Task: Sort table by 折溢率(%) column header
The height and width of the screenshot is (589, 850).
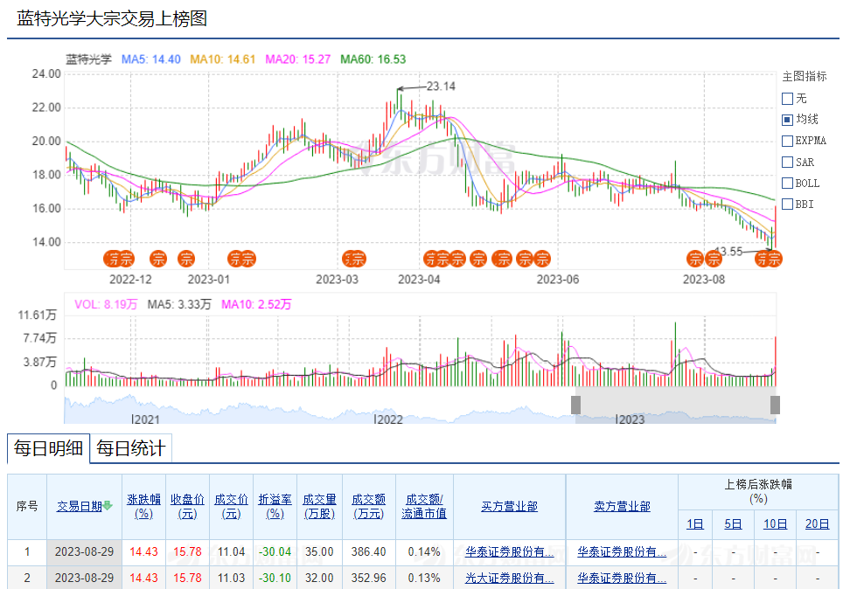Action: pos(275,506)
